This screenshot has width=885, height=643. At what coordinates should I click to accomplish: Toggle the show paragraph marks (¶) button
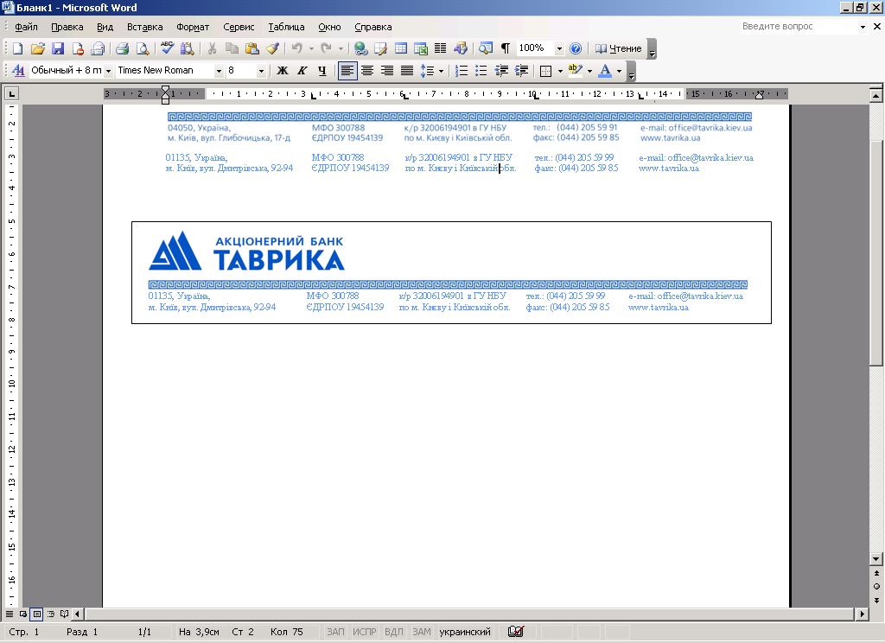tap(505, 48)
